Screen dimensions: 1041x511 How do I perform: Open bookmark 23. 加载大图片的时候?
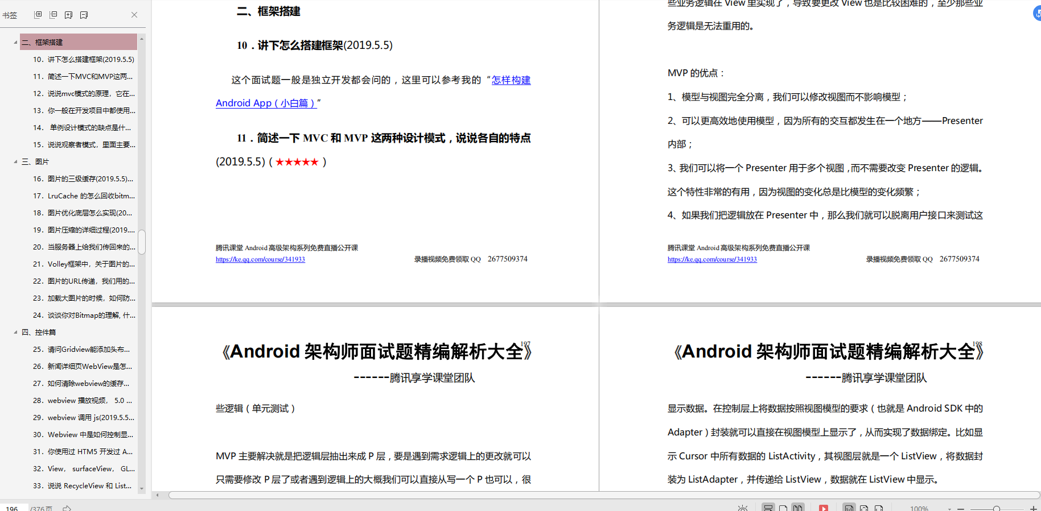(x=84, y=298)
